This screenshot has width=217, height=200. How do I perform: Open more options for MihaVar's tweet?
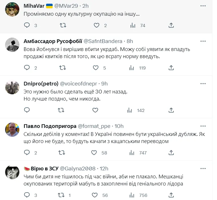click(x=203, y=6)
